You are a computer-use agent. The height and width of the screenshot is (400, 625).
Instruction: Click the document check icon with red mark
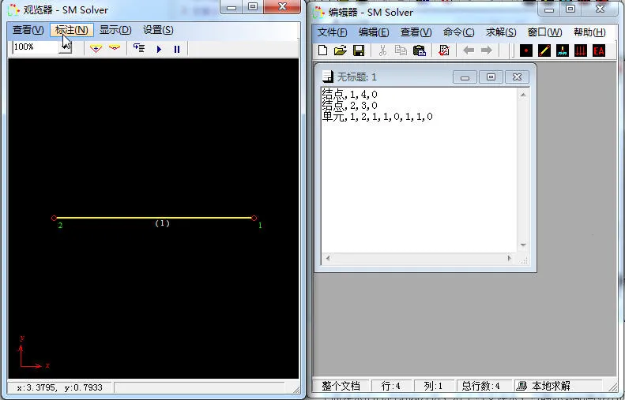point(444,50)
